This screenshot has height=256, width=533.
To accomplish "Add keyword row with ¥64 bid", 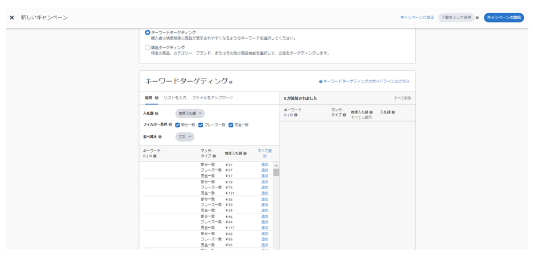I will [x=265, y=222].
